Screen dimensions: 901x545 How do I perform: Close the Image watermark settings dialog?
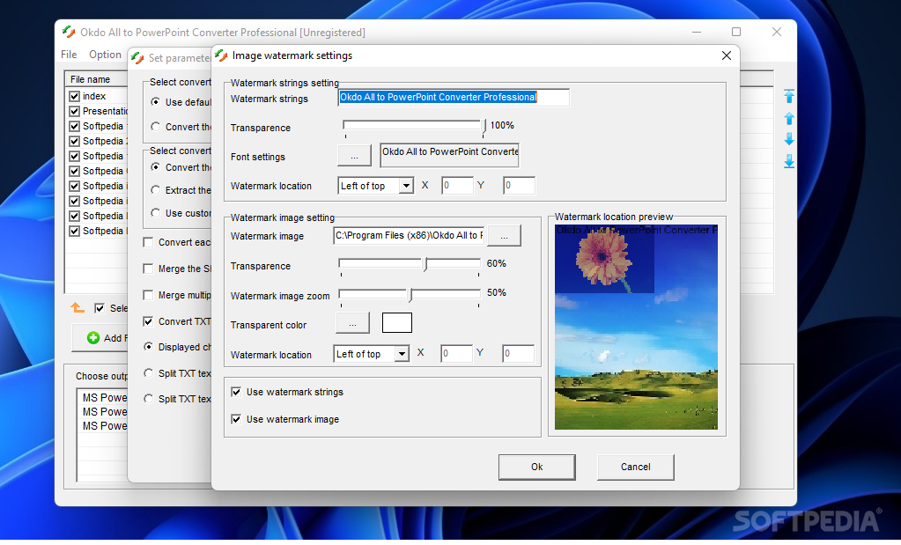tap(727, 55)
